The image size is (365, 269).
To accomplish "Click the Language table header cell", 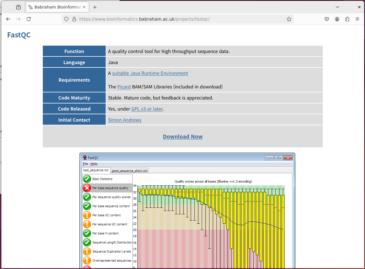I will (x=74, y=62).
